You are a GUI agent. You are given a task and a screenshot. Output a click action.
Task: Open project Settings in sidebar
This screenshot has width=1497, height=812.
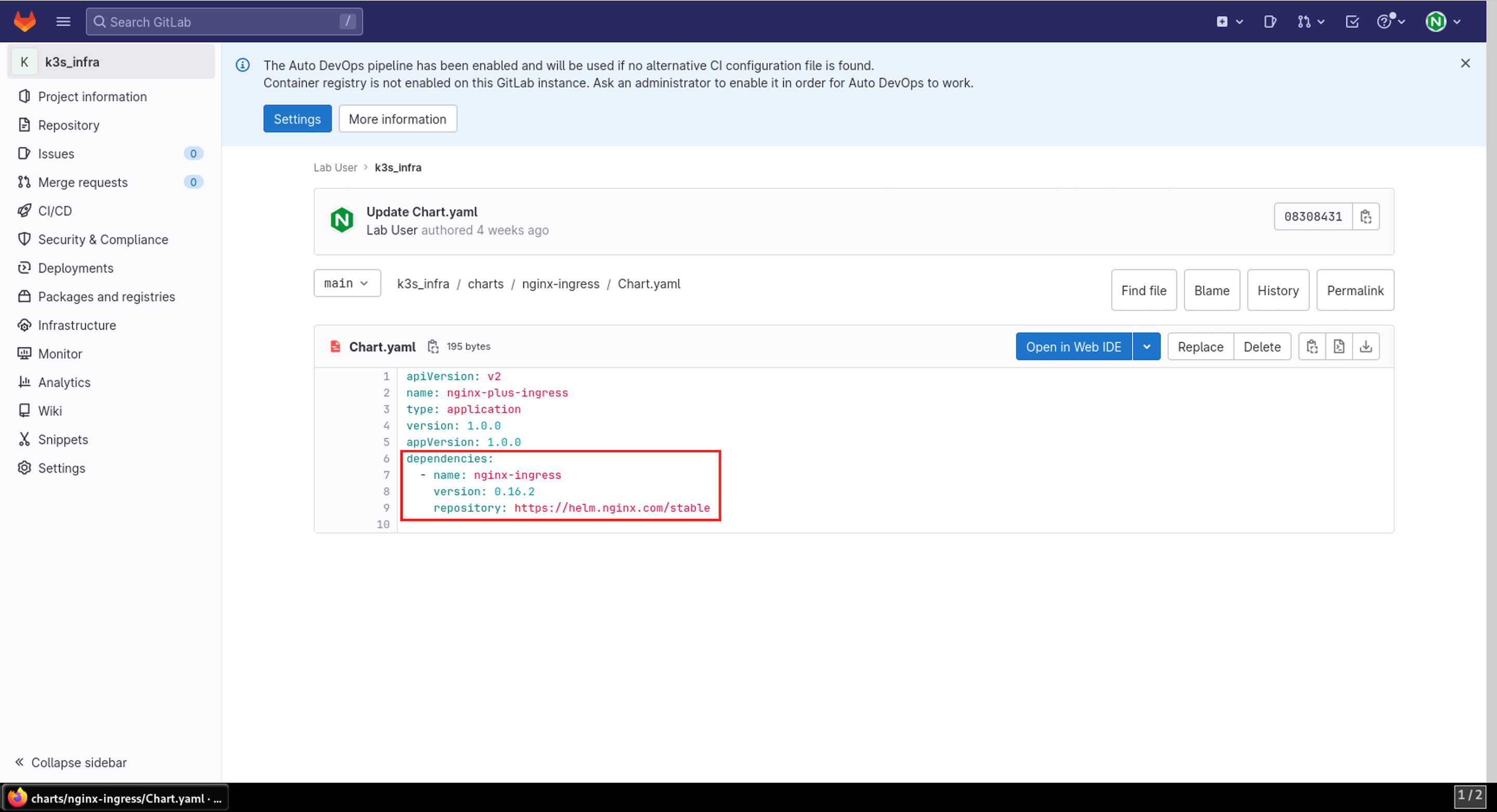(111, 467)
